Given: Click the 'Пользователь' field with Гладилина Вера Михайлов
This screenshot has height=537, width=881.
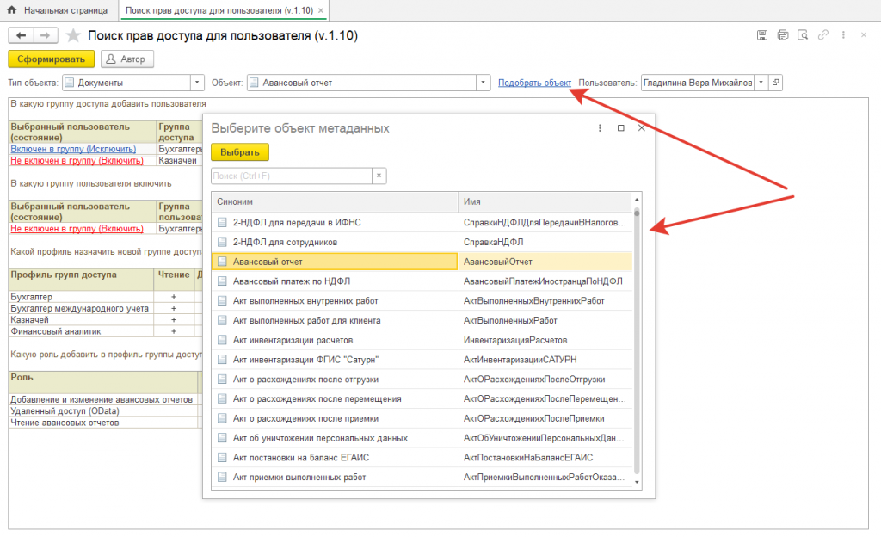Looking at the screenshot, I should coord(697,83).
